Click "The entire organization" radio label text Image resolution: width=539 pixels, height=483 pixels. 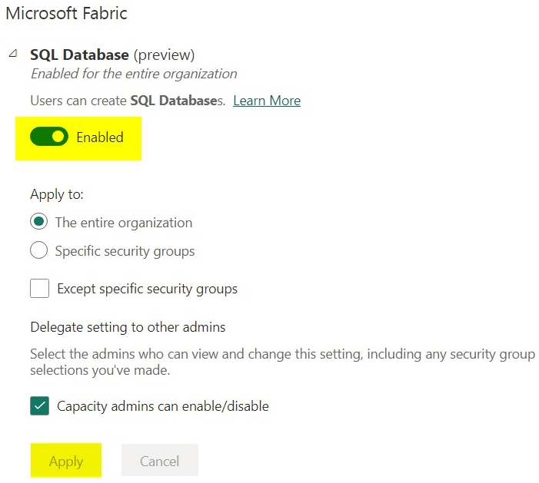123,223
